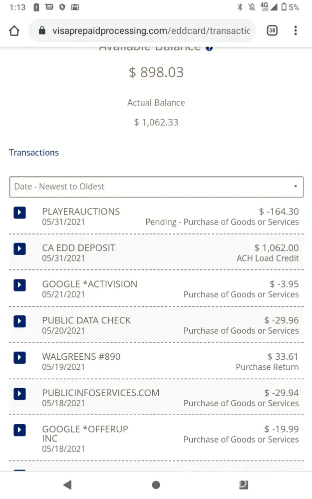Select the CA EDD DEPOSIT transaction name
The width and height of the screenshot is (312, 499).
pyautogui.click(x=79, y=248)
